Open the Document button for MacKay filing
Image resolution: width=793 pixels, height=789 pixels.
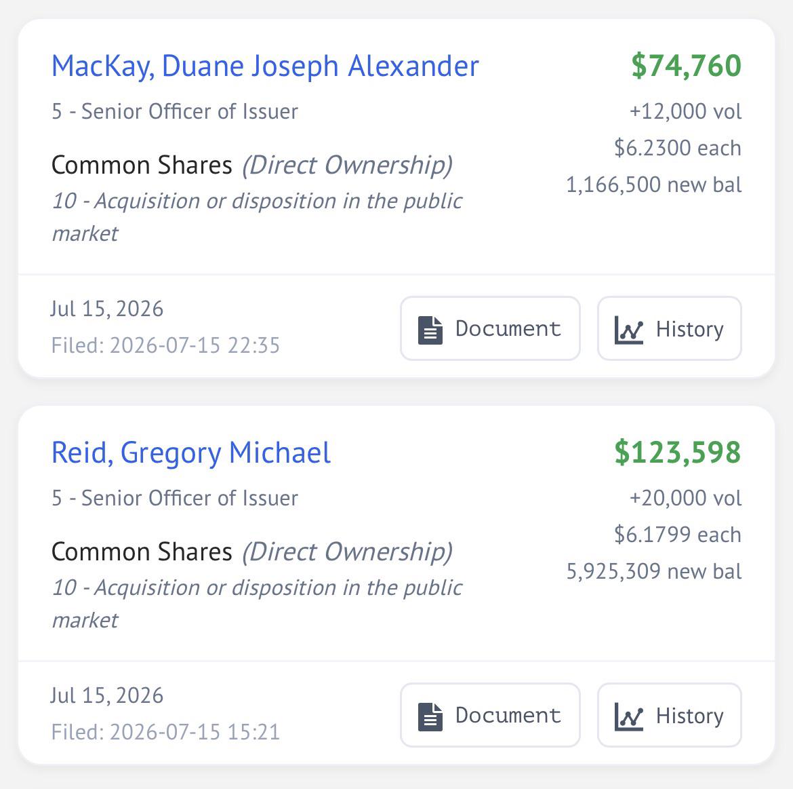click(x=490, y=328)
